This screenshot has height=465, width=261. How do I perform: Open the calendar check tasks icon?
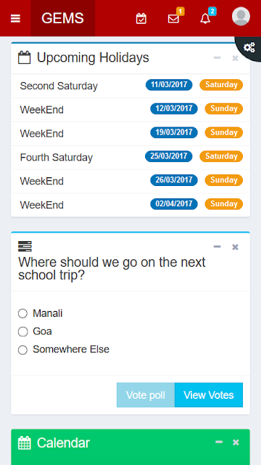(x=141, y=19)
